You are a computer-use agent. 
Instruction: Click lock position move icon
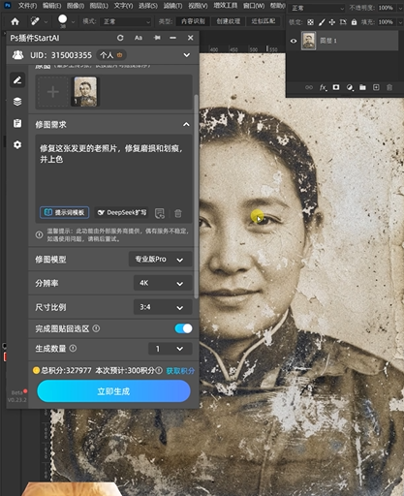[332, 22]
